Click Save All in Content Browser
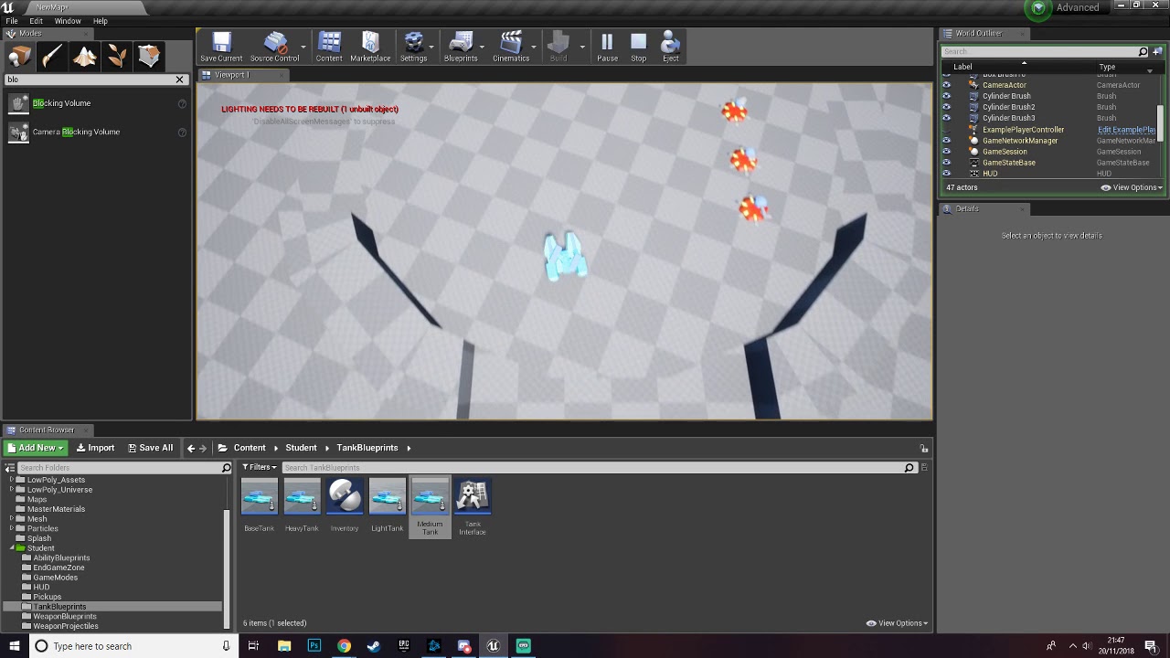This screenshot has height=658, width=1170. click(x=151, y=448)
